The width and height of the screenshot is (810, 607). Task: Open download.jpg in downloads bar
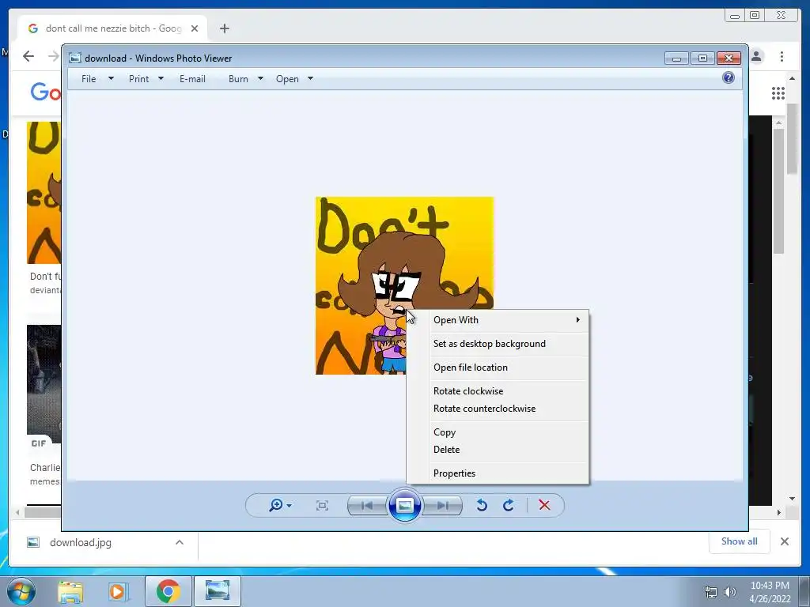pyautogui.click(x=80, y=542)
